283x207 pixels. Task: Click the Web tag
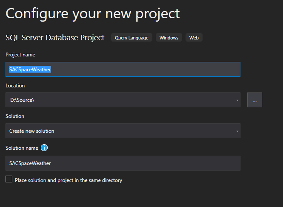(x=194, y=38)
